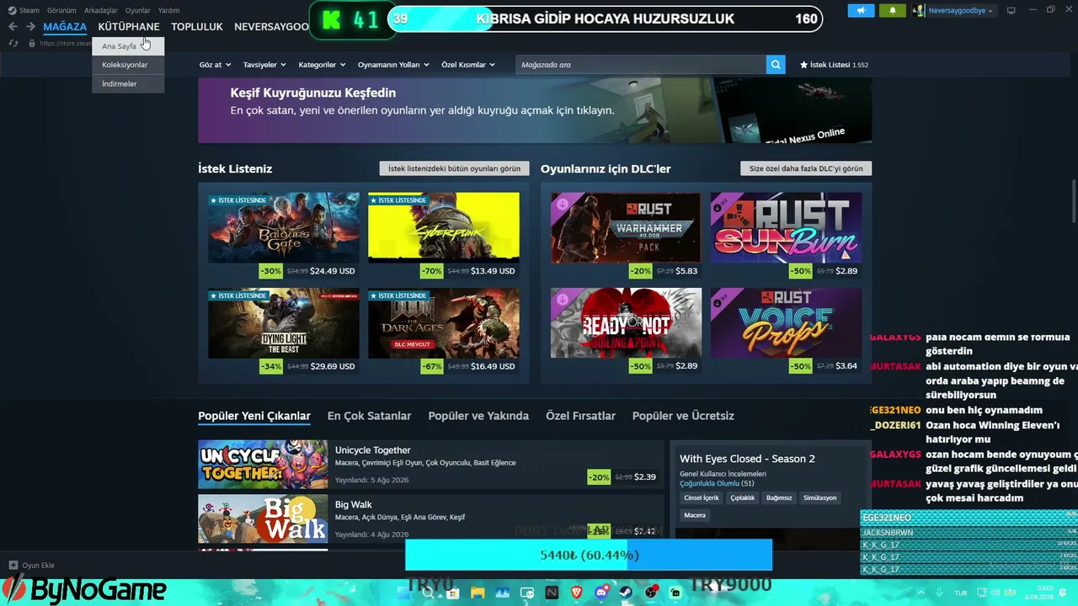Open the Görünüm menu
Image resolution: width=1078 pixels, height=606 pixels.
click(61, 10)
